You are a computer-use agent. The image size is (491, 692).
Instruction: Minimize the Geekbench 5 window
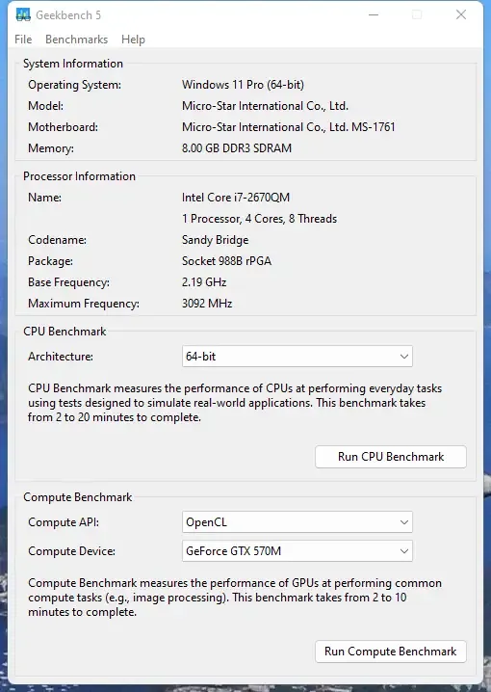pyautogui.click(x=374, y=14)
